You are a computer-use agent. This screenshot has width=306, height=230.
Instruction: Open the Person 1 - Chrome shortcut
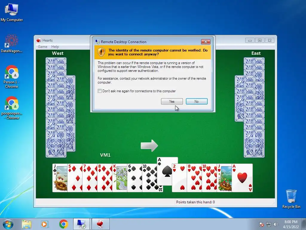(12, 76)
